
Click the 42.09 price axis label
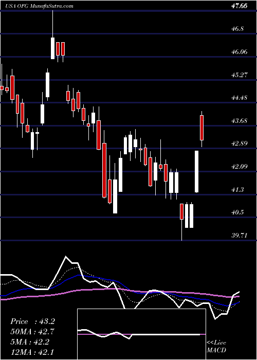(x=239, y=167)
